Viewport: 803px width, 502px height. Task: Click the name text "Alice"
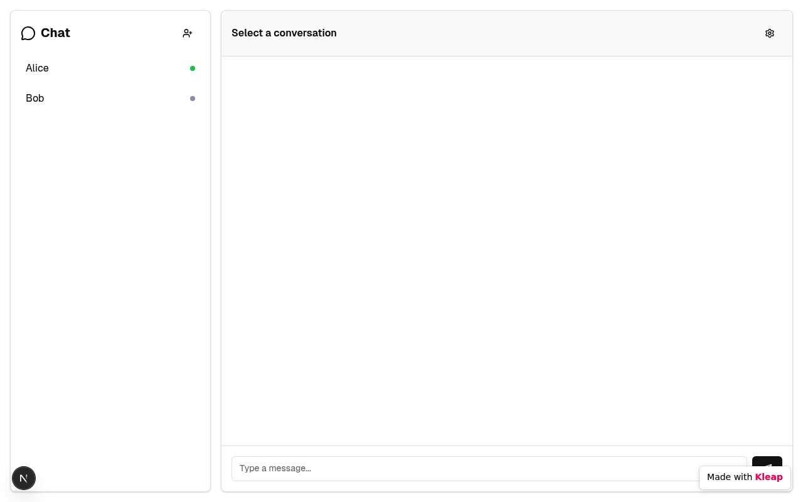click(x=37, y=68)
